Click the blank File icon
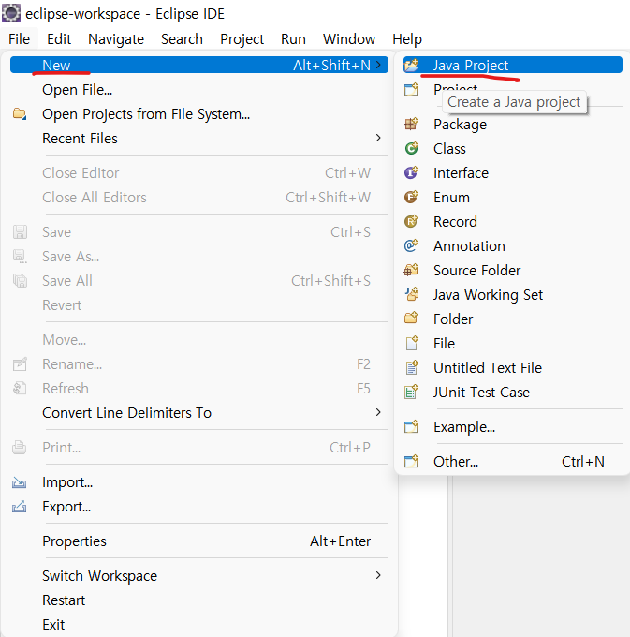This screenshot has height=637, width=630. [411, 343]
